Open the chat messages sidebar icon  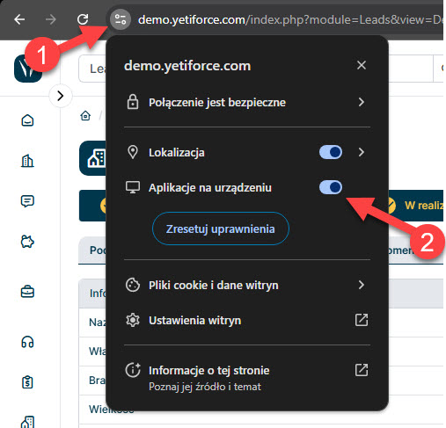[x=27, y=201]
